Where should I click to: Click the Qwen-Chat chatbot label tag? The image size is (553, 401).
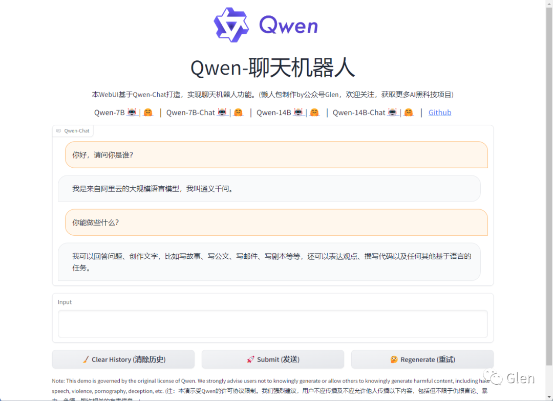(73, 131)
